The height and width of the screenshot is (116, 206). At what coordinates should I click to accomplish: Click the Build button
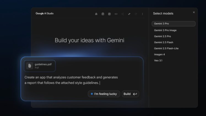tap(130, 94)
